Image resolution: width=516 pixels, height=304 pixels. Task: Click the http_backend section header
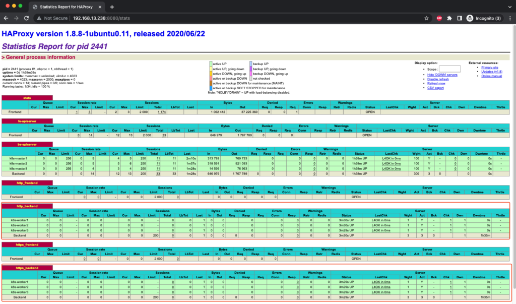[x=27, y=206]
